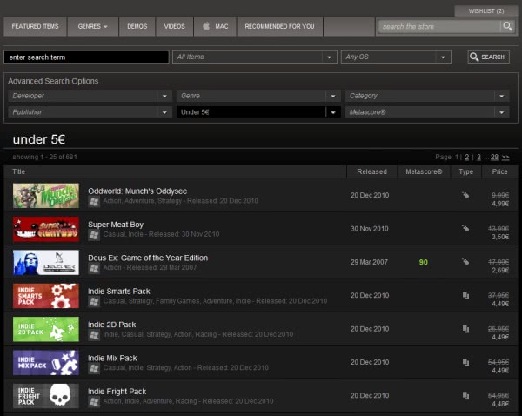Sort by the Metascore column header
522x416 pixels.
click(424, 171)
